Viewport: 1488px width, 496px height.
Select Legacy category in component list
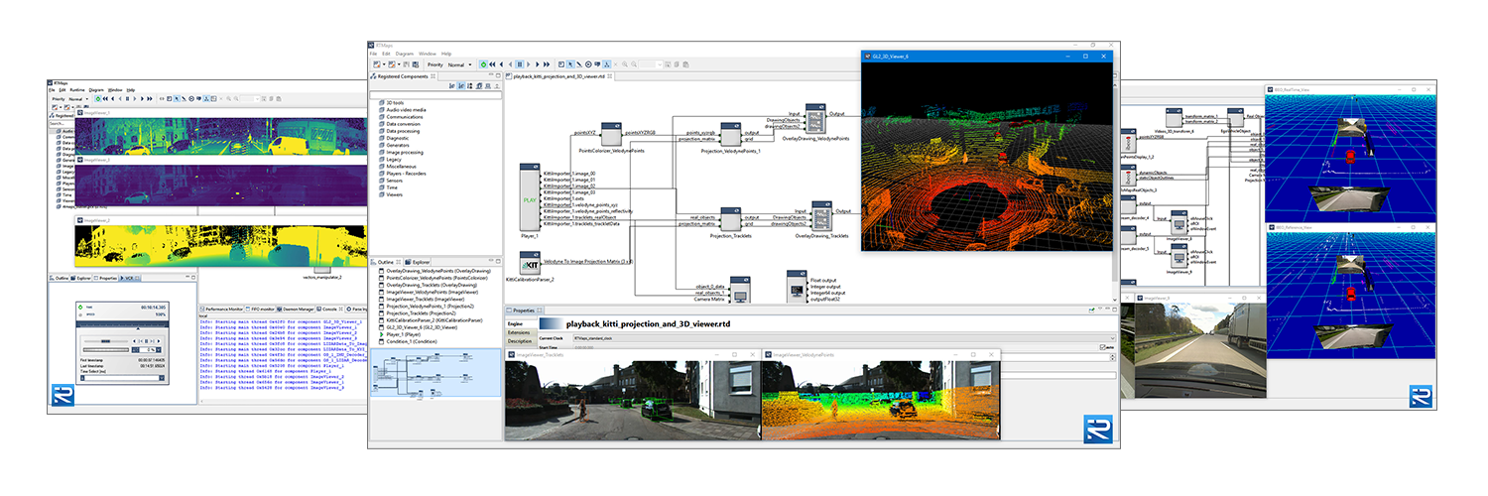click(391, 159)
